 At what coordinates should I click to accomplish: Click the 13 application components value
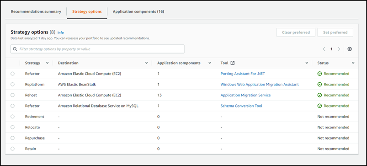point(160,95)
